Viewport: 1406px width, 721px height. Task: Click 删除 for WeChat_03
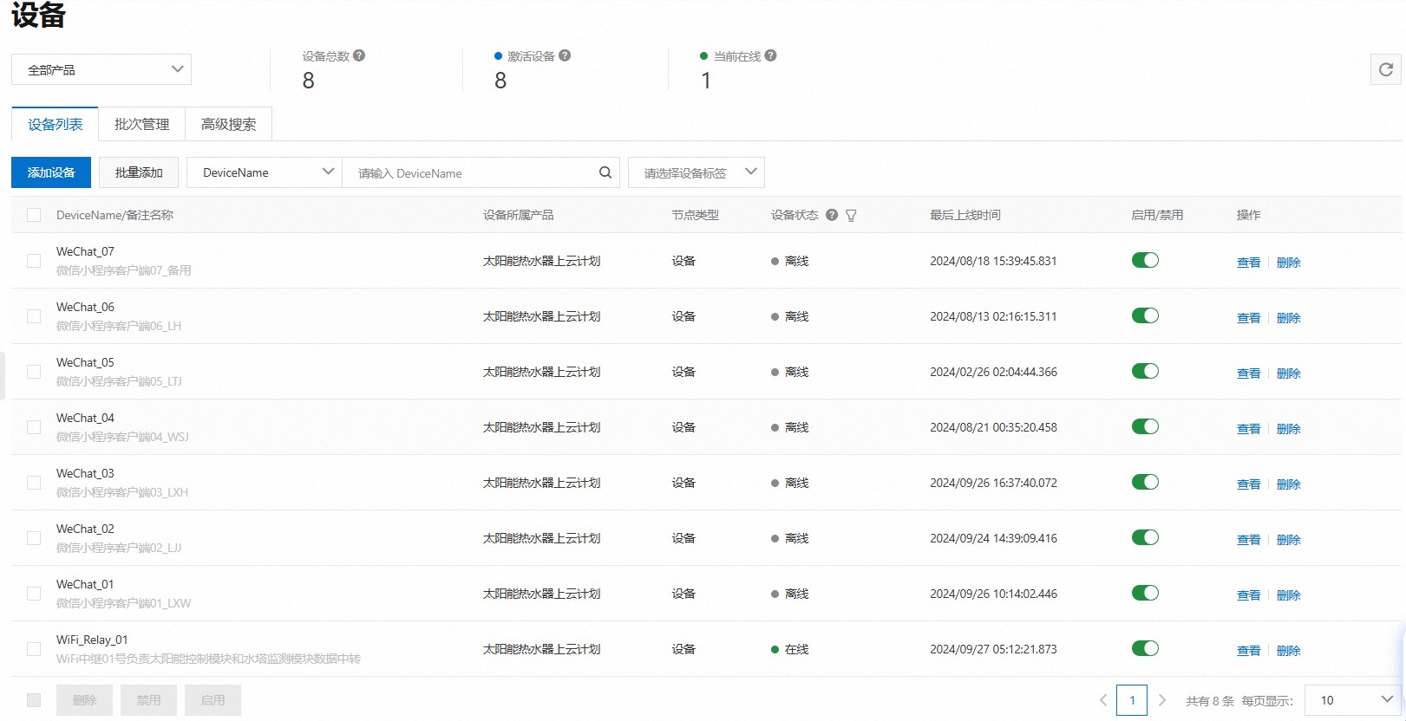(x=1288, y=484)
